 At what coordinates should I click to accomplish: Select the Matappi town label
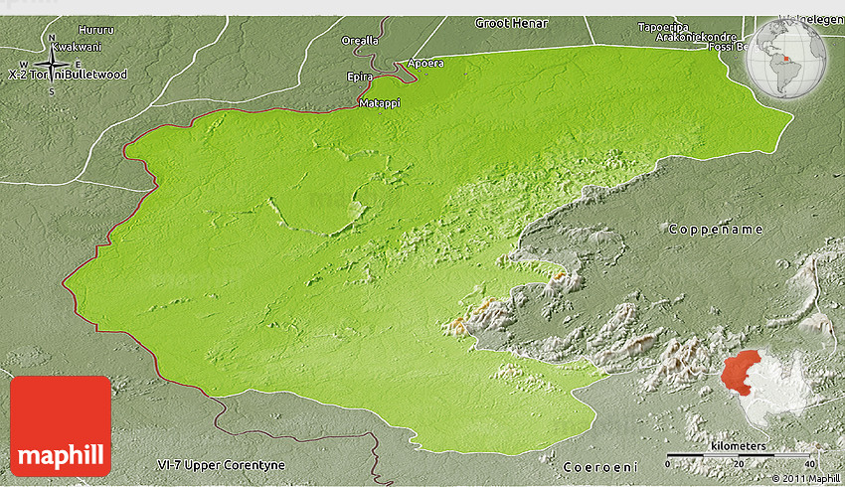point(379,102)
